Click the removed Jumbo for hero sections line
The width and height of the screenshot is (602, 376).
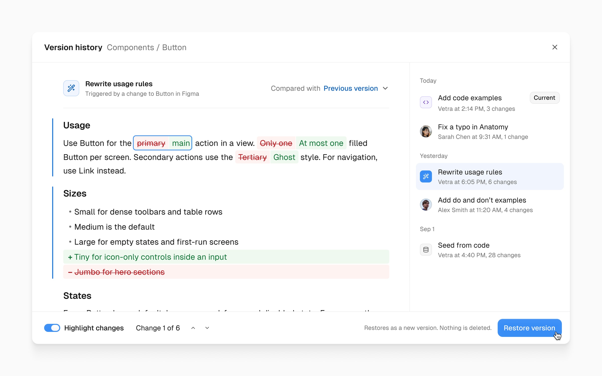[x=226, y=272]
